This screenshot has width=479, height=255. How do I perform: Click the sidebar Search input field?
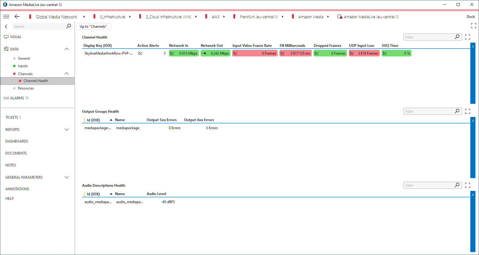pos(39,27)
